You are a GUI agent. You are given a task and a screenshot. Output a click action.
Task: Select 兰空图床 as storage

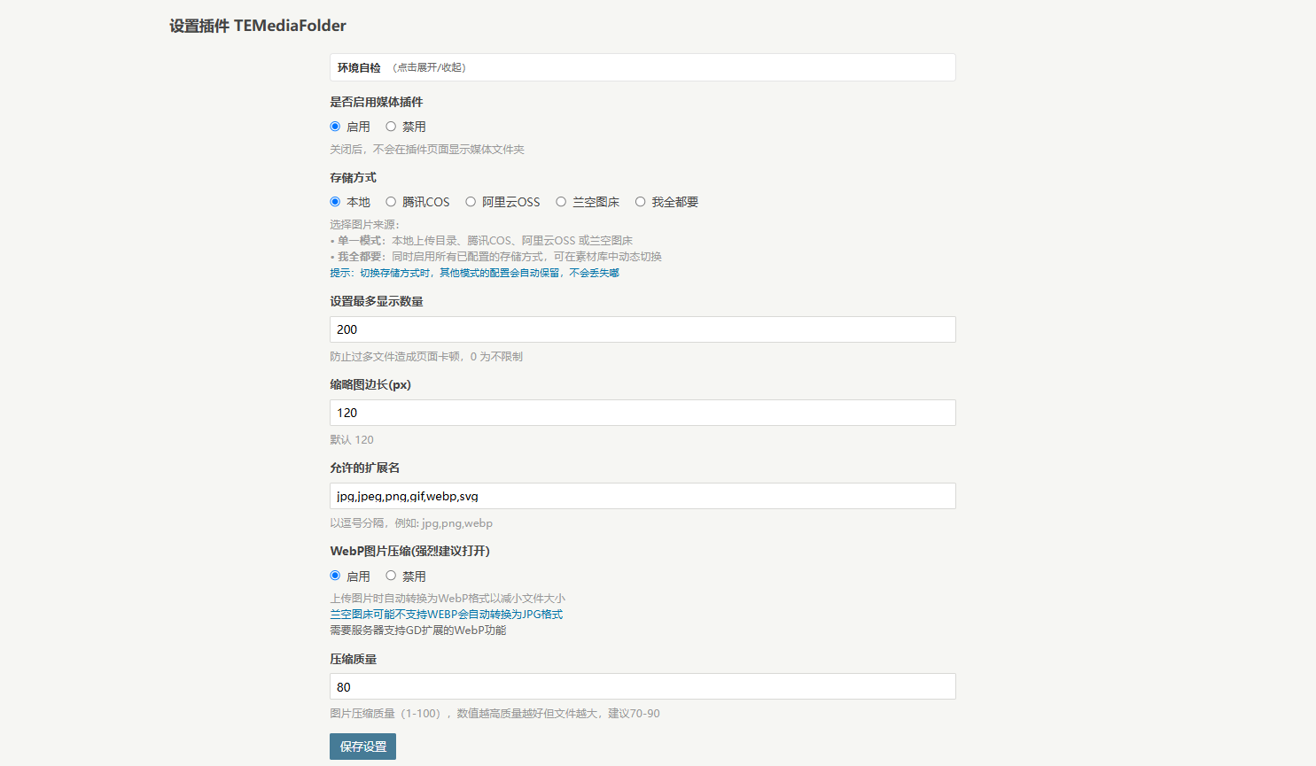(x=561, y=202)
